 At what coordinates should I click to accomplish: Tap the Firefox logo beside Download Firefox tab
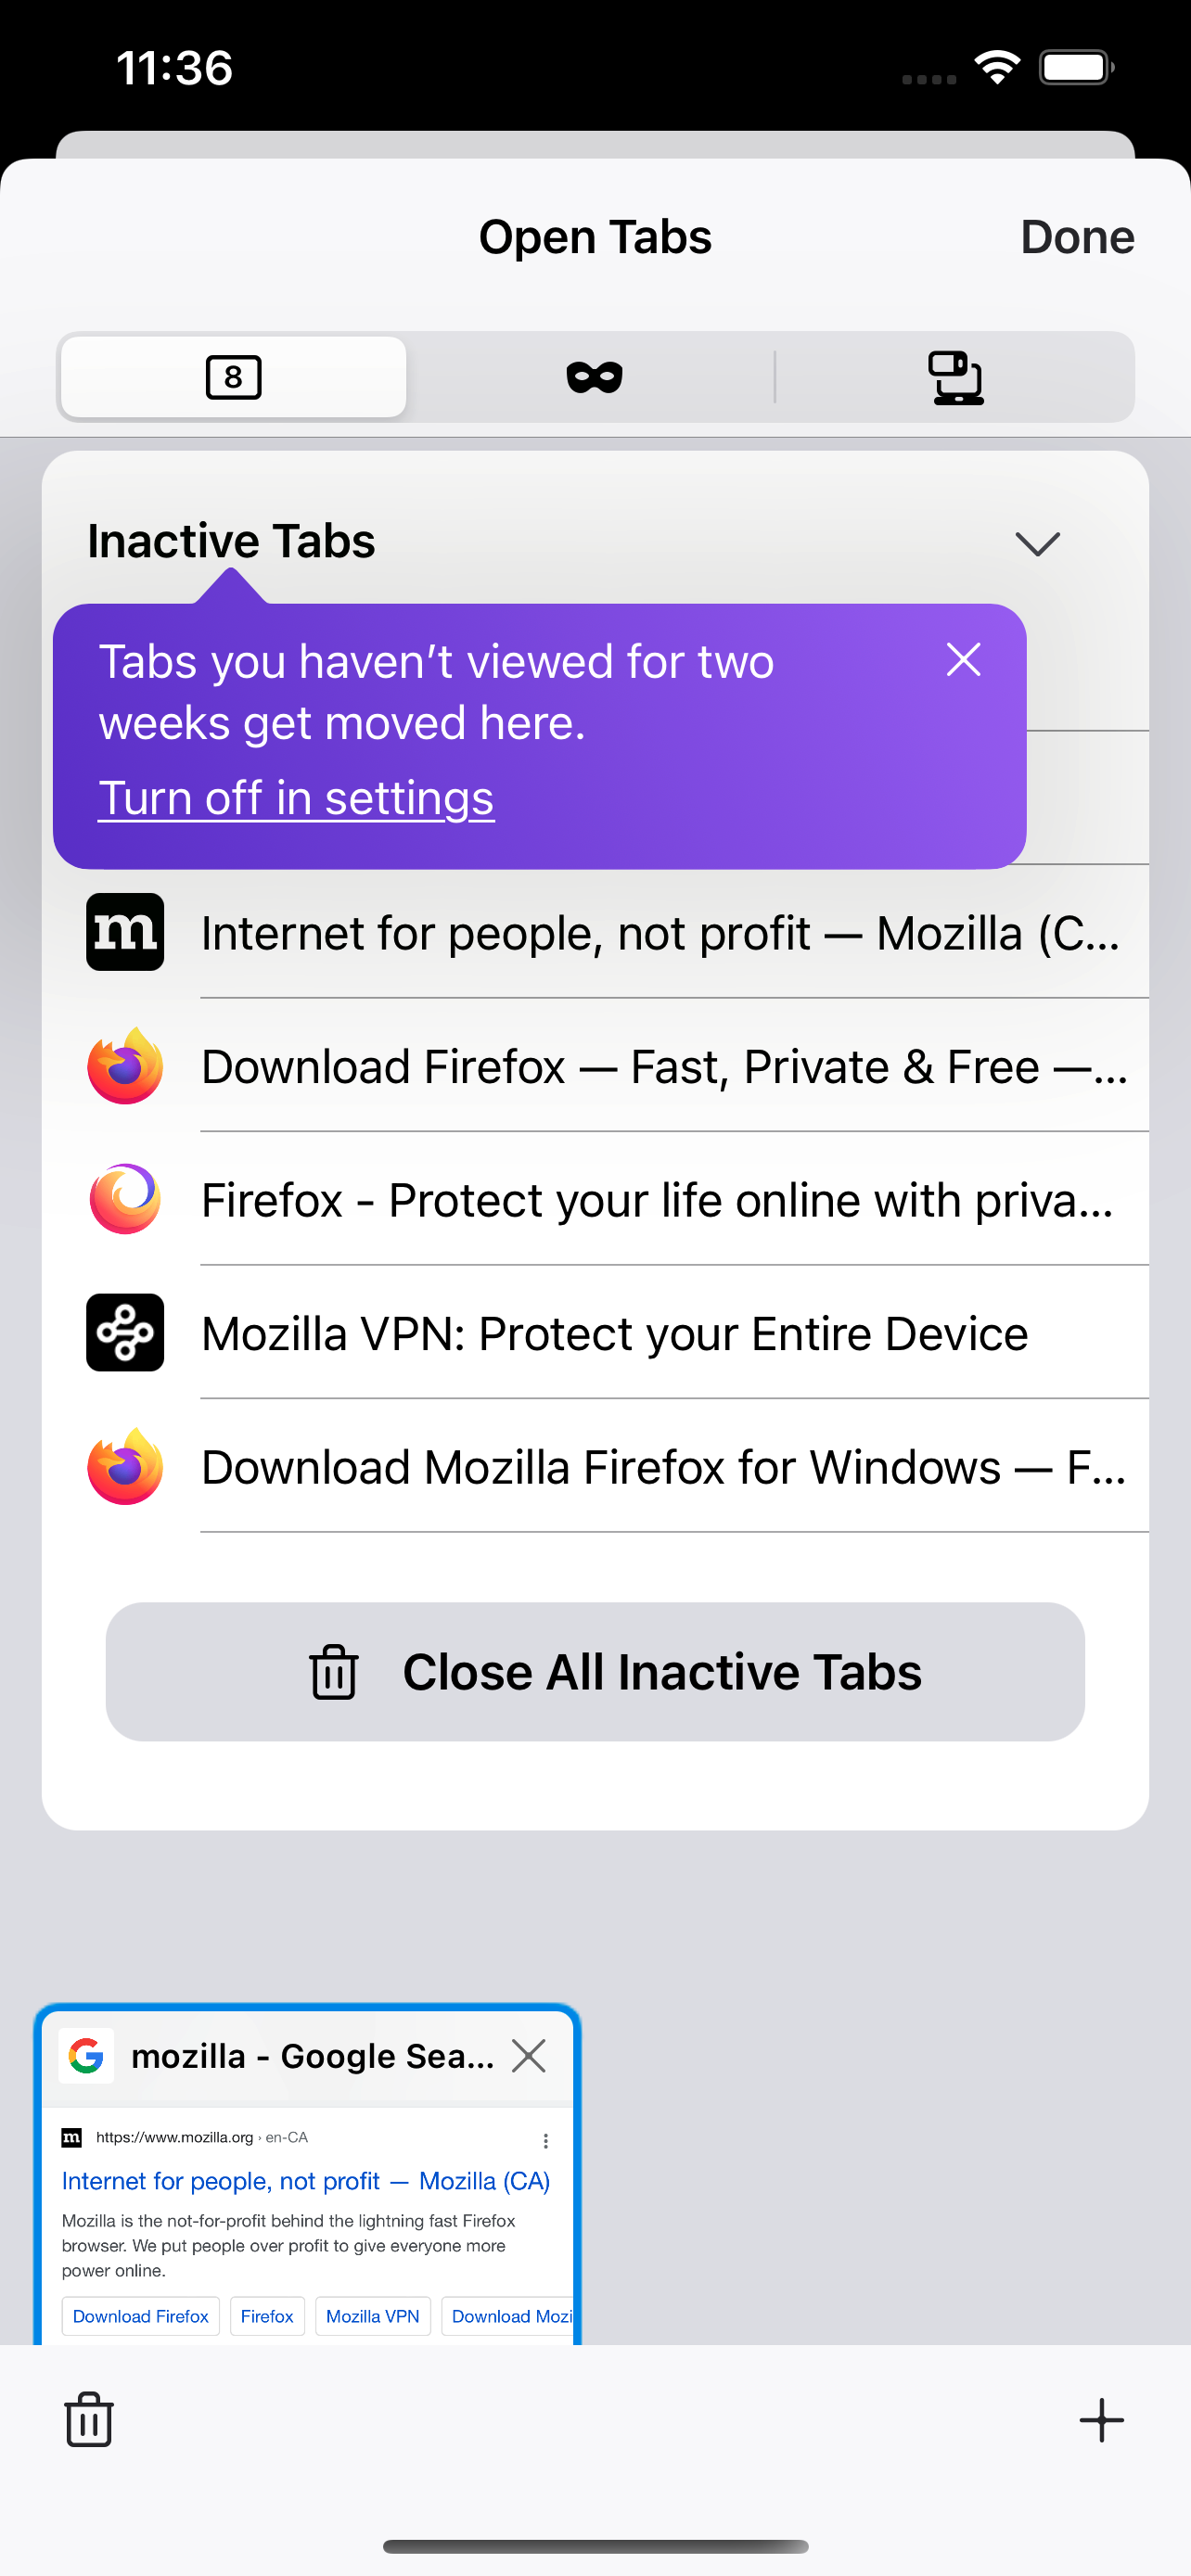tap(124, 1066)
